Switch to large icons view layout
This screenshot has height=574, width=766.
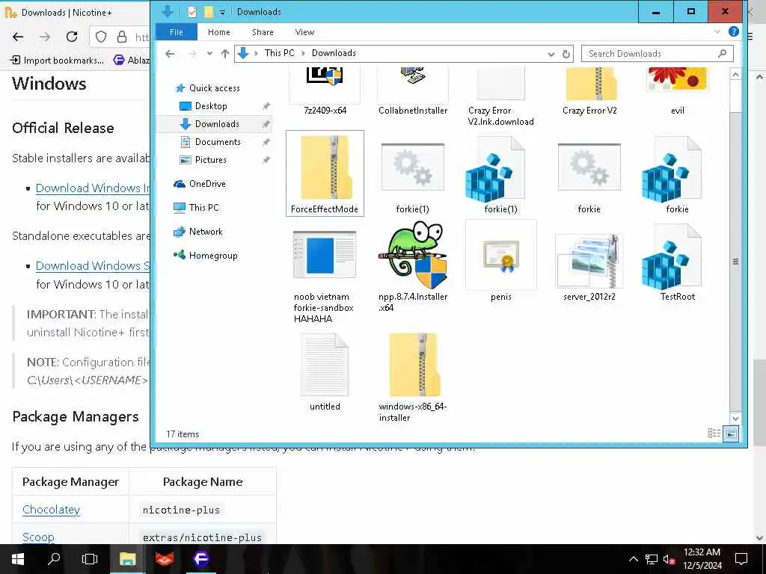(x=730, y=433)
